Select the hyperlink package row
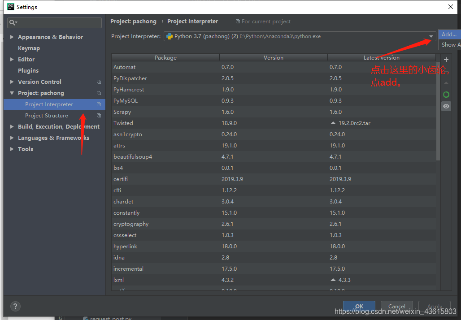 (274, 246)
